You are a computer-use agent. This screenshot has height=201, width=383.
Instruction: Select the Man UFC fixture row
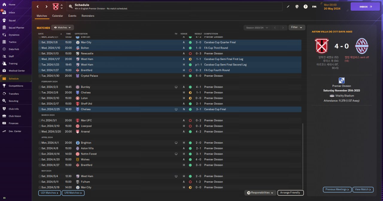coord(170,120)
